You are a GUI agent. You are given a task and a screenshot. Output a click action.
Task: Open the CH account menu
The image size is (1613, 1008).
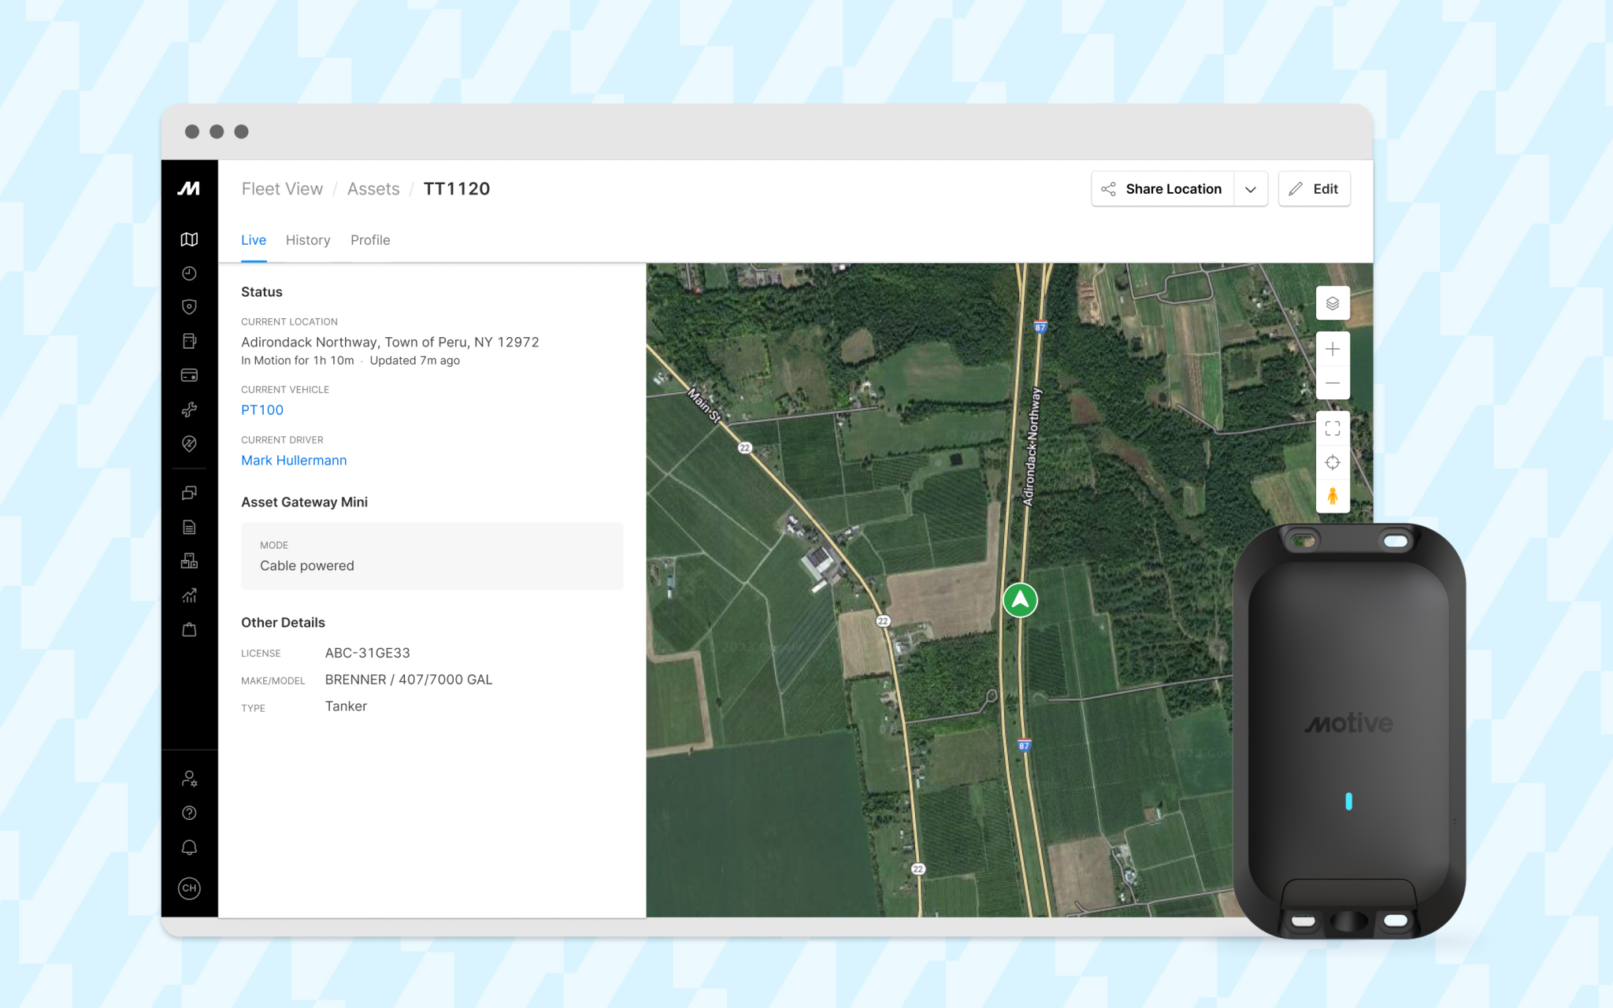[189, 888]
